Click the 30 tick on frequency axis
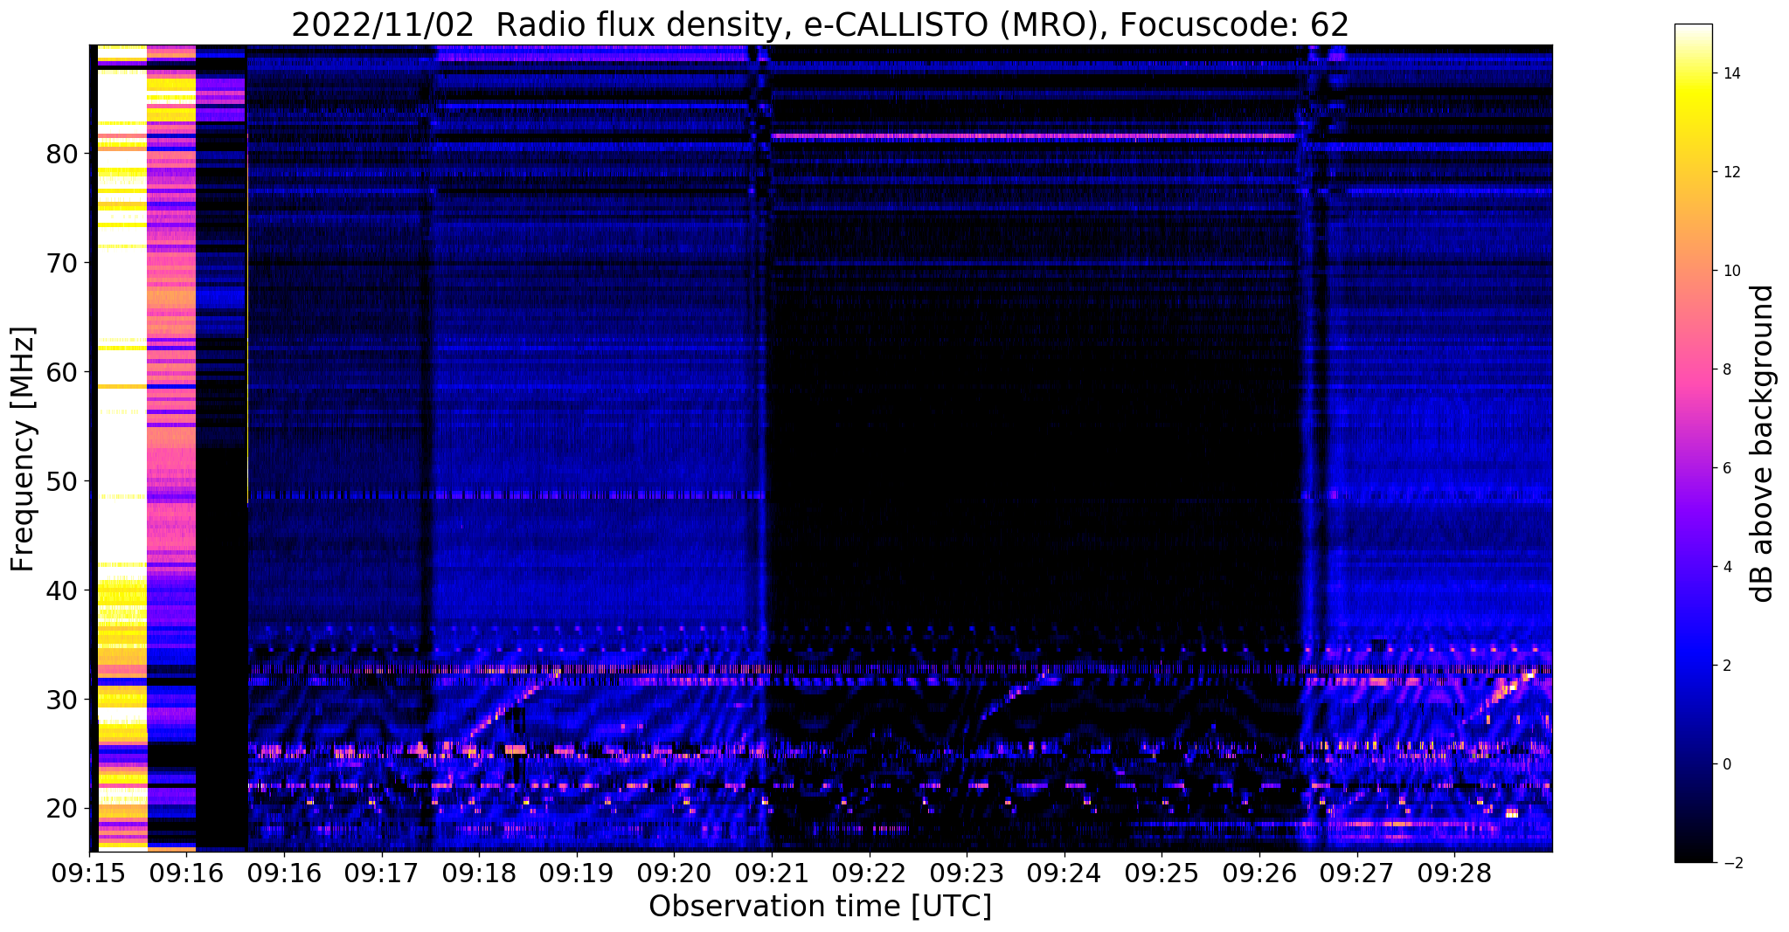Screen dimensions: 1789x932 pyautogui.click(x=63, y=700)
